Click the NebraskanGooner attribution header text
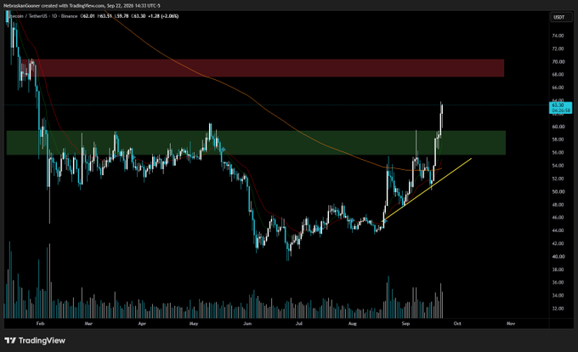This screenshot has height=352, width=578. 82,6
